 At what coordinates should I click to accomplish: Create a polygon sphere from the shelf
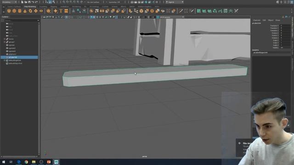point(9,11)
